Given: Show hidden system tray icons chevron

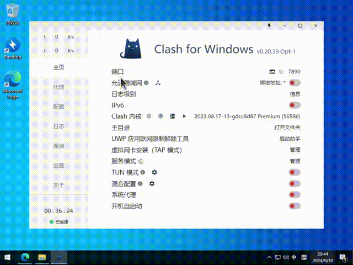Looking at the screenshot, I should [x=269, y=257].
